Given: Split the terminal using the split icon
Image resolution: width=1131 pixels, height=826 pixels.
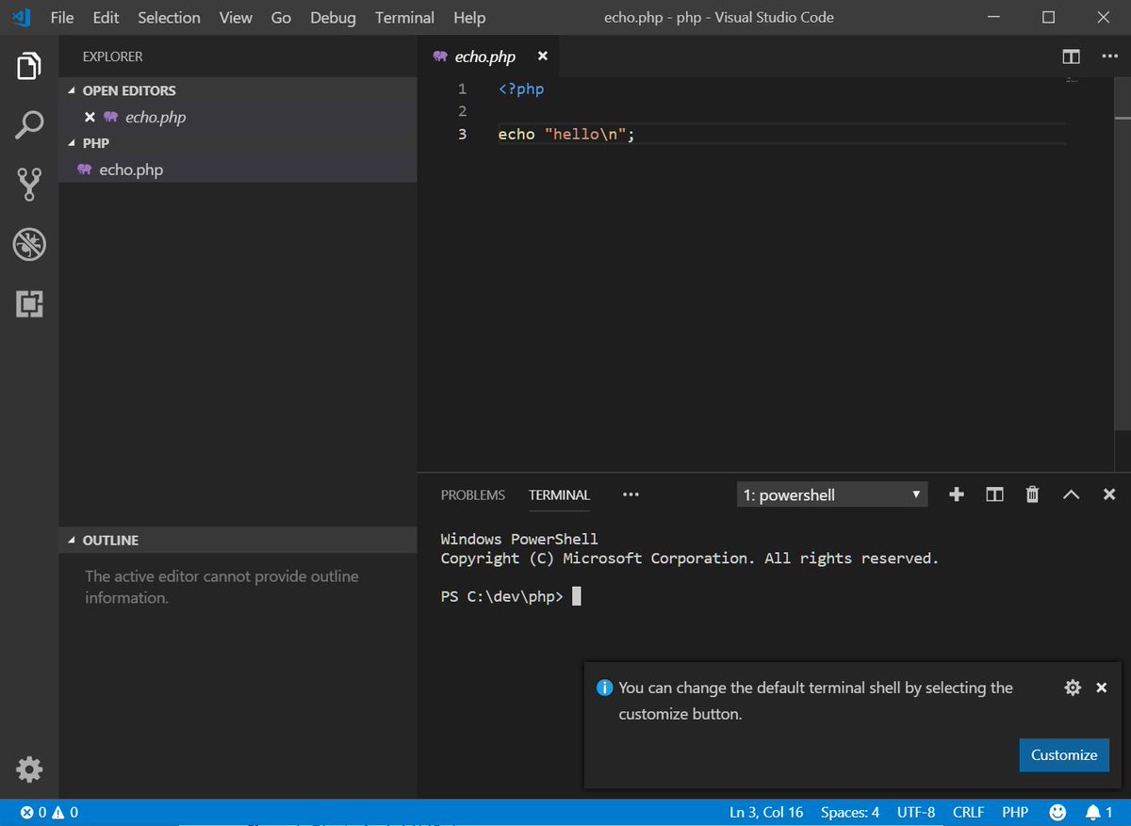Looking at the screenshot, I should click(993, 494).
